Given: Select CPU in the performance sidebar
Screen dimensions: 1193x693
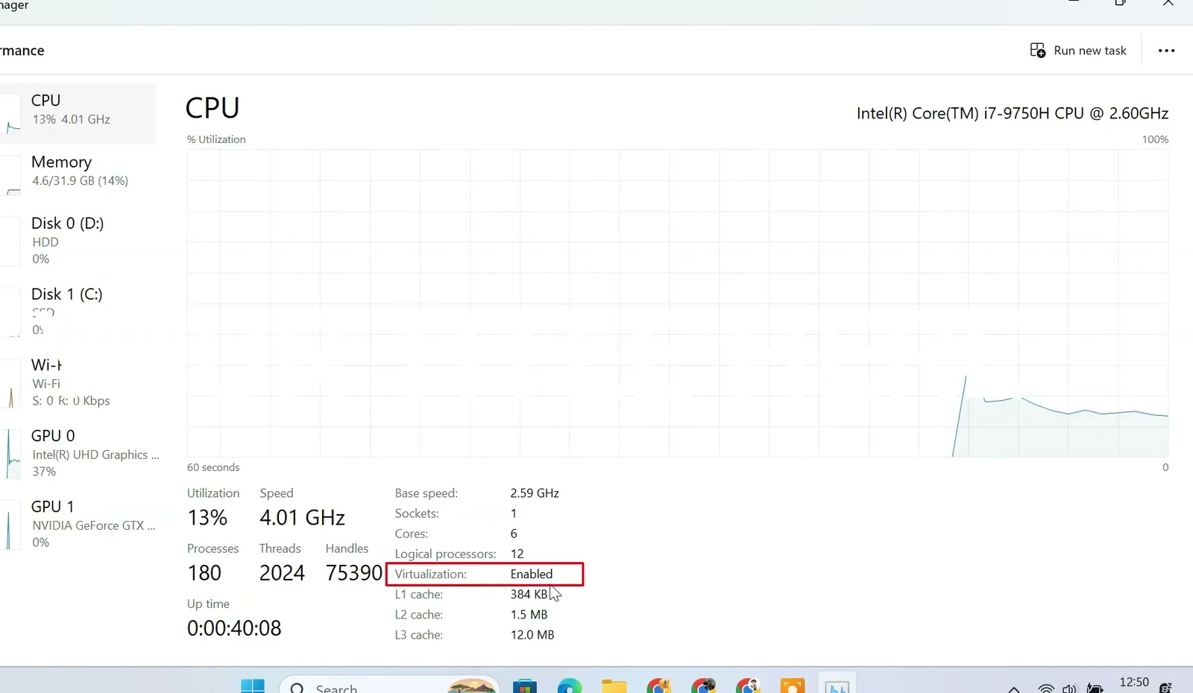Looking at the screenshot, I should [78, 113].
